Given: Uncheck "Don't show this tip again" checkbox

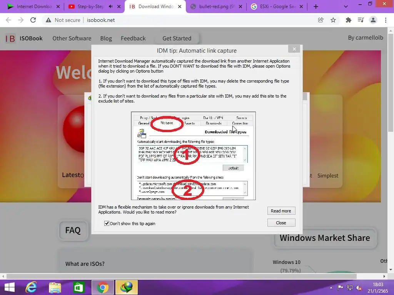Looking at the screenshot, I should click(107, 223).
